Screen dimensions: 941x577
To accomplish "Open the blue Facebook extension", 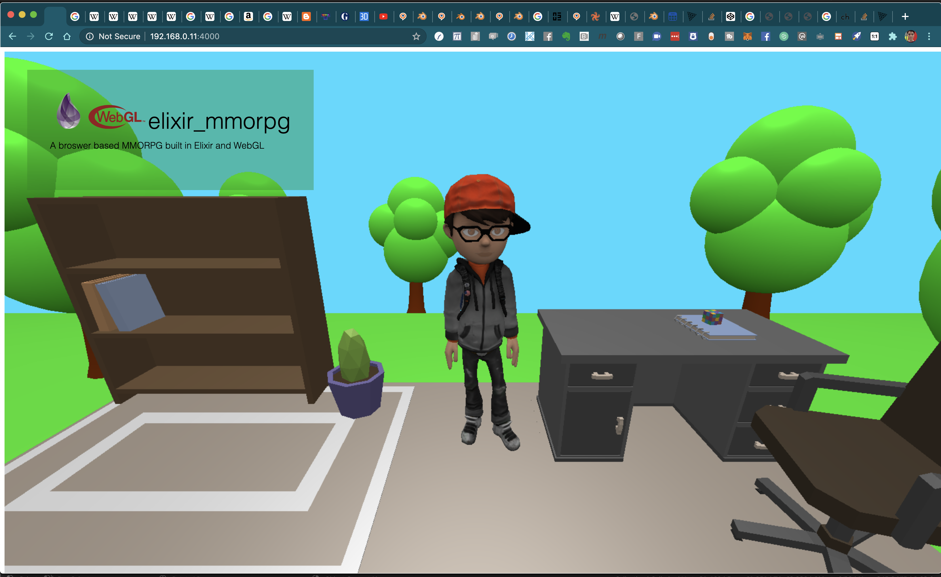I will (x=766, y=36).
